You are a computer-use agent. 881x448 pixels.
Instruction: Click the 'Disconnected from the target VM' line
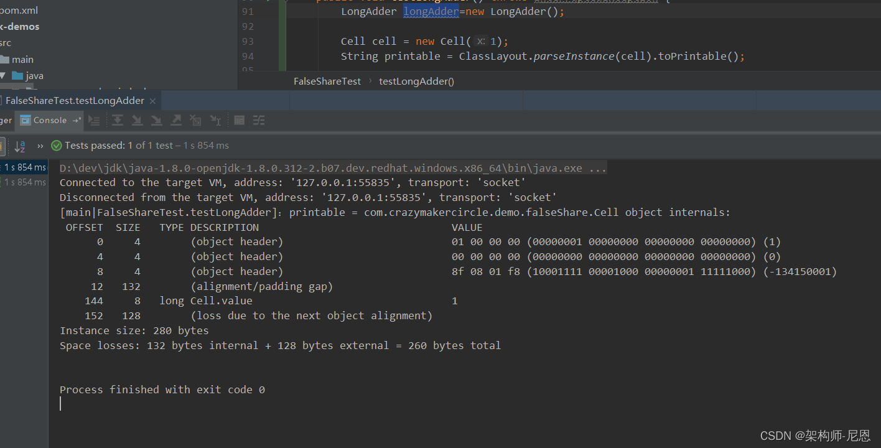[x=308, y=197]
